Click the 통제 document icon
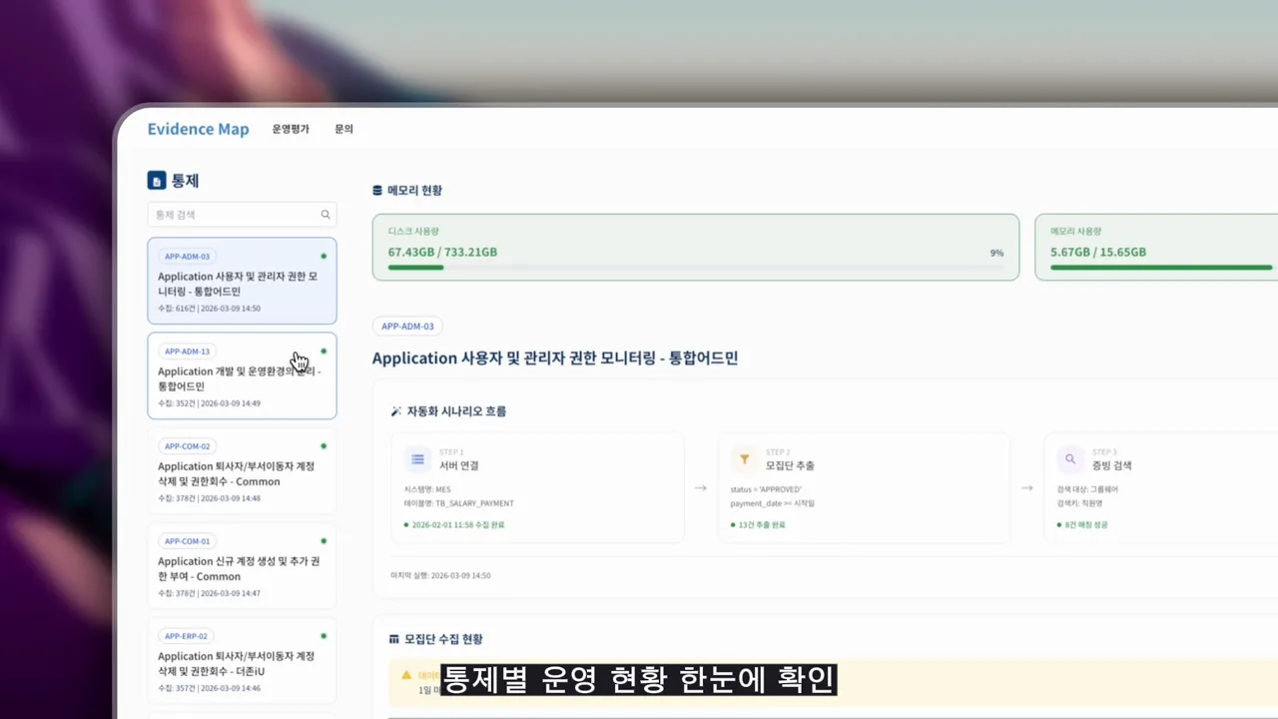The width and height of the screenshot is (1278, 719). point(156,181)
